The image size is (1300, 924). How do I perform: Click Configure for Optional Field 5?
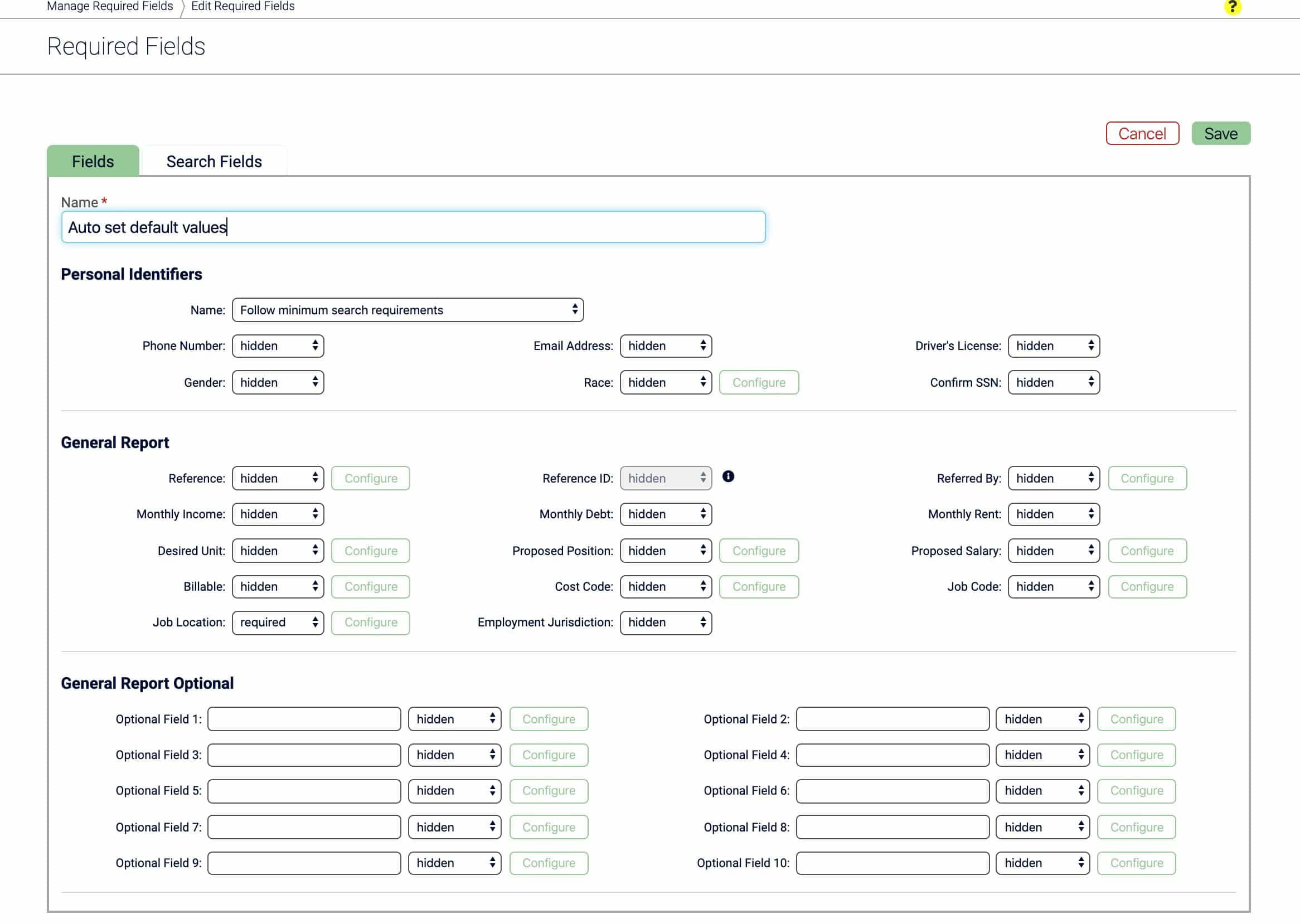coord(549,790)
